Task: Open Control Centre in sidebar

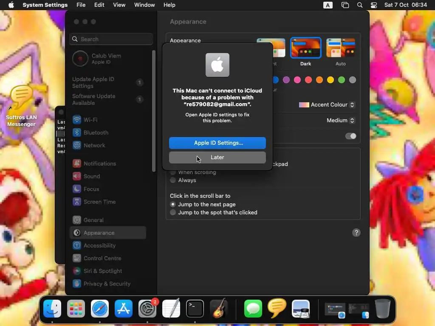Action: [107, 259]
